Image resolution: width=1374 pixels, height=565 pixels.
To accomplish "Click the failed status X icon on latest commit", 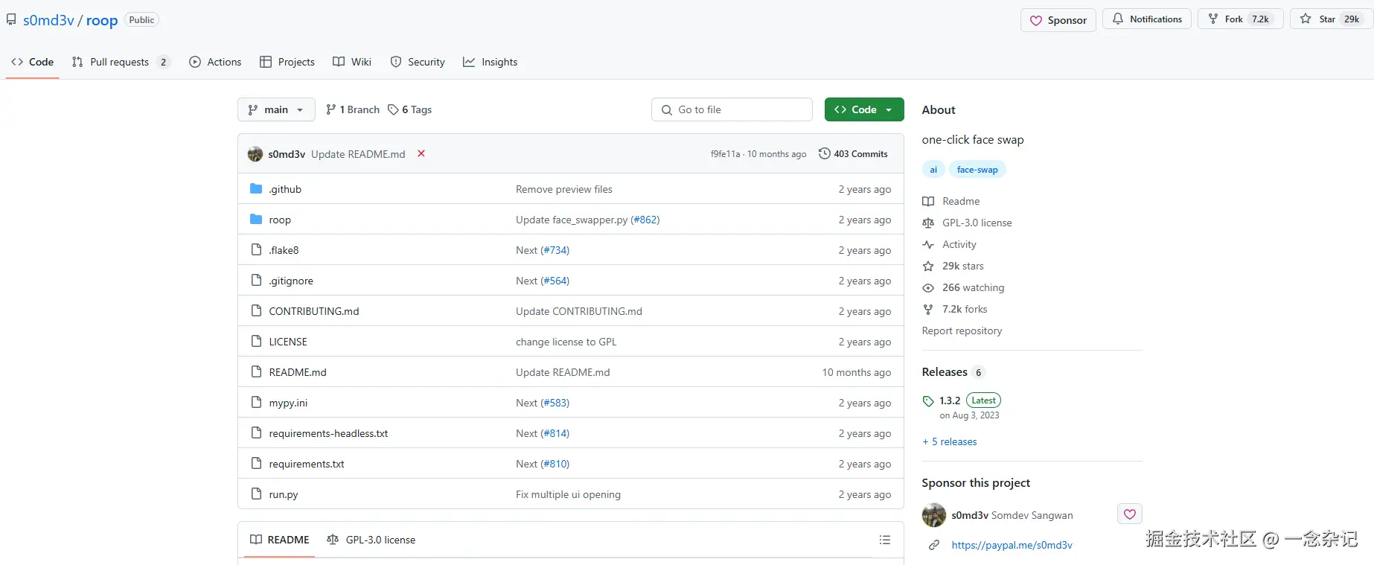I will 421,153.
